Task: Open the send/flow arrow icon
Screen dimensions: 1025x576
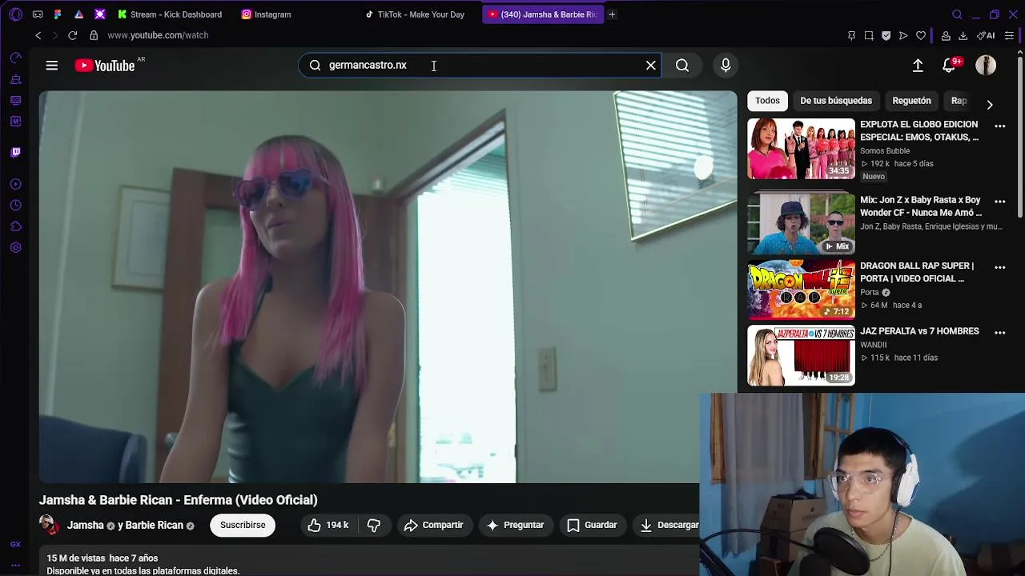Action: pos(903,35)
